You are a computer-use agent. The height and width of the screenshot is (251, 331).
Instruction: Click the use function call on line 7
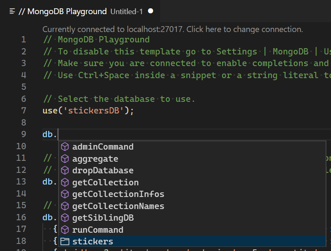pyautogui.click(x=49, y=111)
